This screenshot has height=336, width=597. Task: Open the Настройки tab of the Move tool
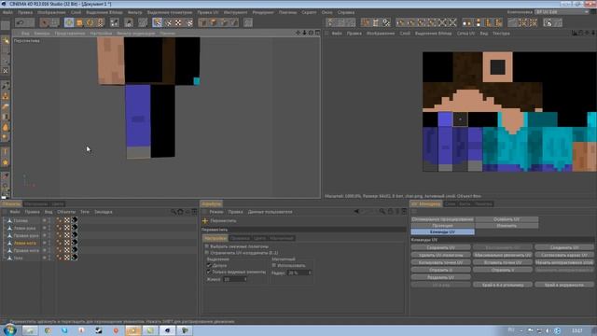[x=215, y=238]
